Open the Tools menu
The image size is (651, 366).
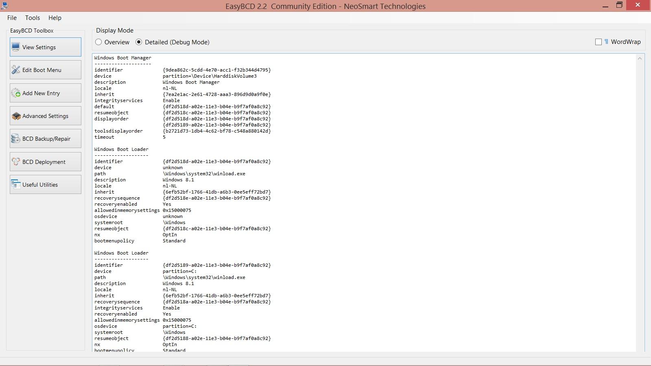pyautogui.click(x=33, y=17)
